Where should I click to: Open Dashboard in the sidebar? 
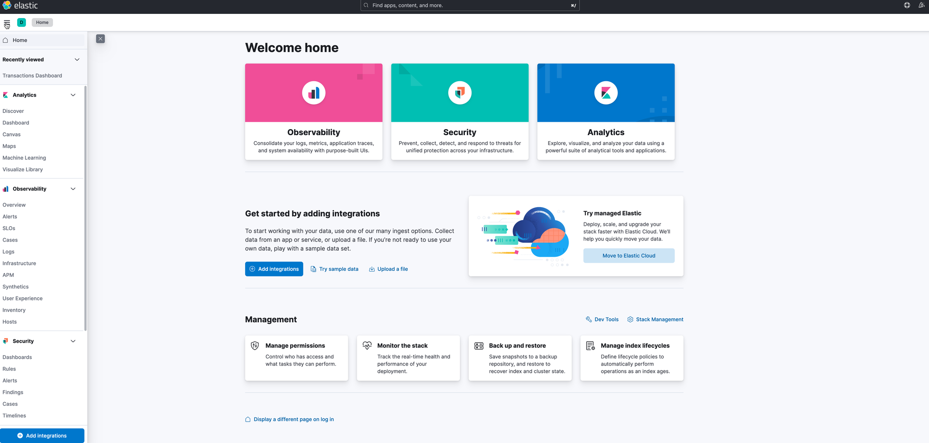16,123
